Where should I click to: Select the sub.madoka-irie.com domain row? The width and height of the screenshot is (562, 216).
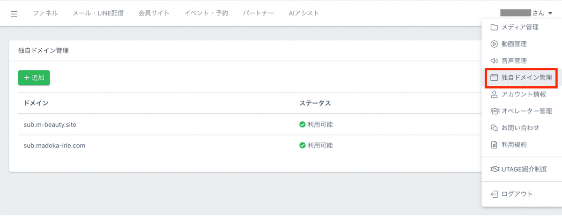click(x=54, y=145)
